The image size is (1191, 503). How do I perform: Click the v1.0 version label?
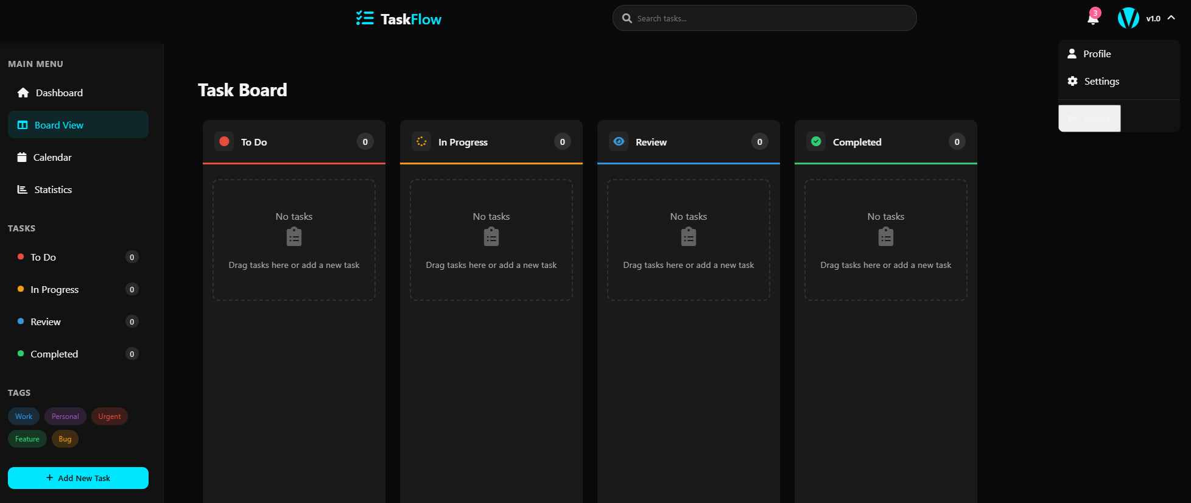(1153, 18)
